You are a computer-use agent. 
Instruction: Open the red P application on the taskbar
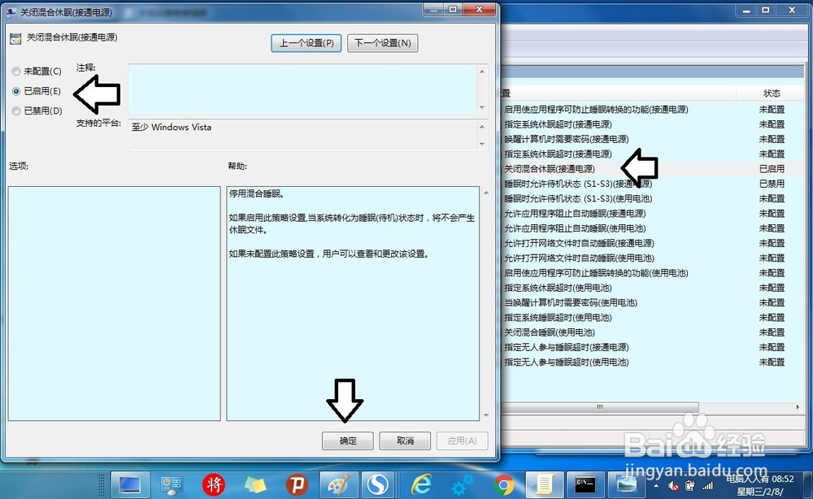pos(297,485)
